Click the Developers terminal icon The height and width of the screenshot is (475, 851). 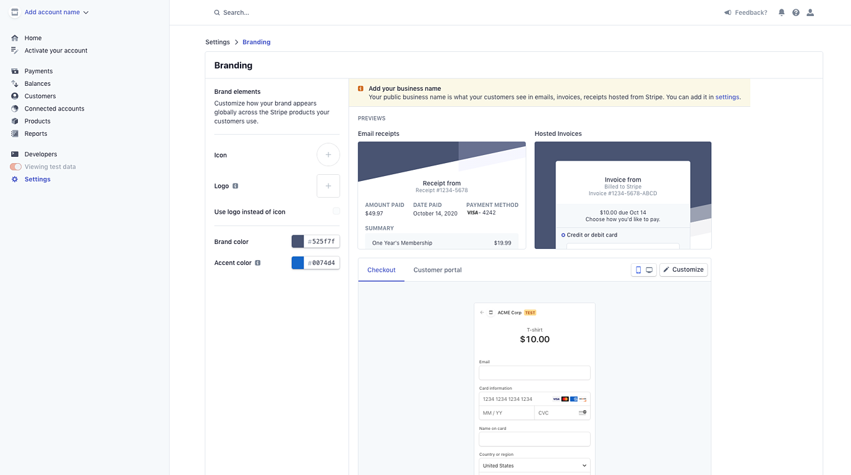(15, 154)
